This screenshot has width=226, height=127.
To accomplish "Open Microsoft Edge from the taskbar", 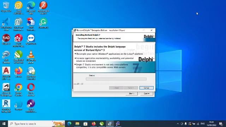I will (x=69, y=124).
